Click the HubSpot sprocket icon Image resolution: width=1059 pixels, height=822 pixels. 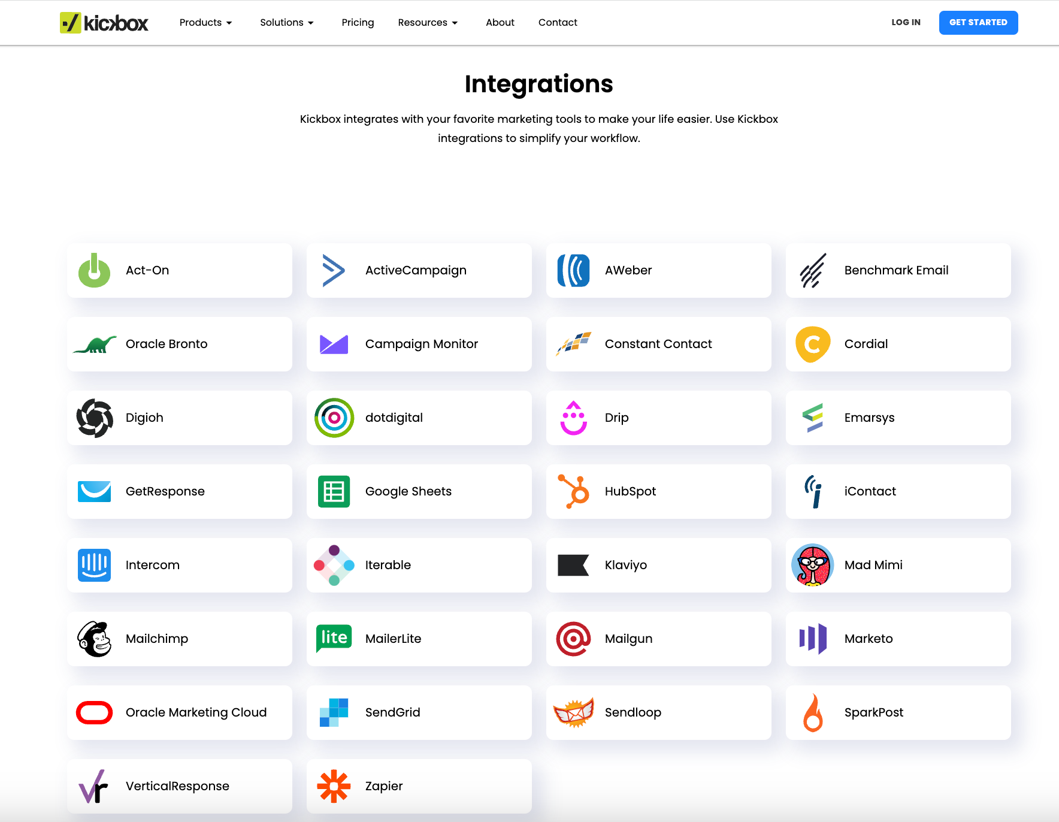point(574,491)
